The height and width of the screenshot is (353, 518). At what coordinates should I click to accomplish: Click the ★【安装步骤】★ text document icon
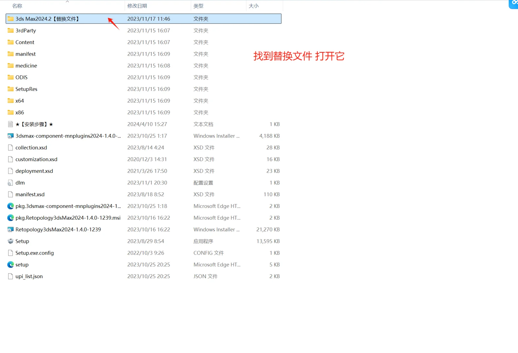click(10, 124)
